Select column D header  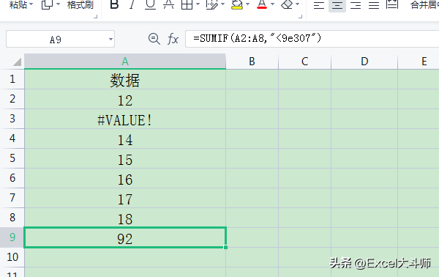coord(364,62)
